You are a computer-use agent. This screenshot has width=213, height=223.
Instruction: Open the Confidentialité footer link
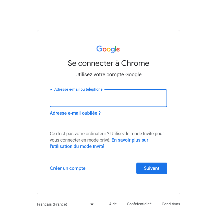pyautogui.click(x=139, y=204)
